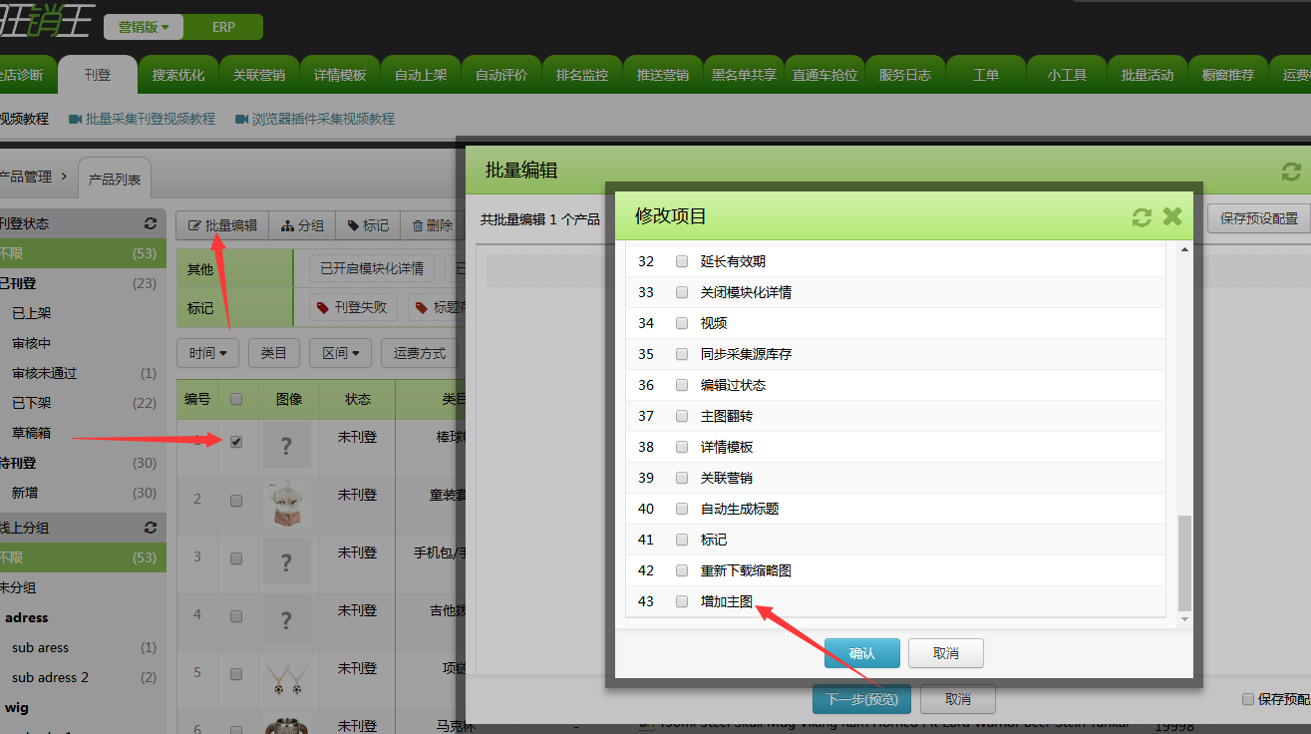Click placeholder thumbnail of product row 4

[287, 619]
